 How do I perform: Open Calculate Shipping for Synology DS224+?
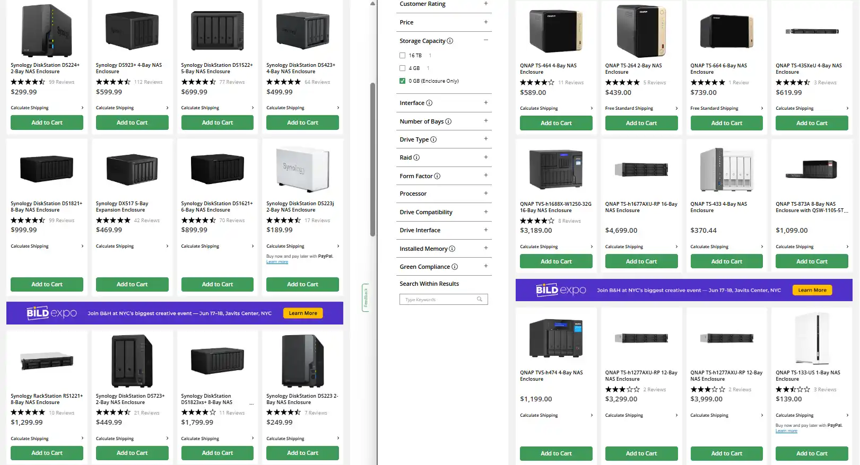click(x=47, y=108)
